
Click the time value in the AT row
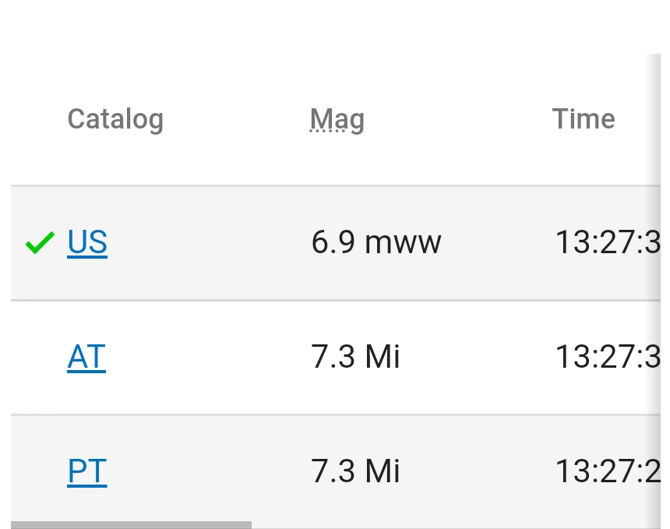pyautogui.click(x=607, y=357)
